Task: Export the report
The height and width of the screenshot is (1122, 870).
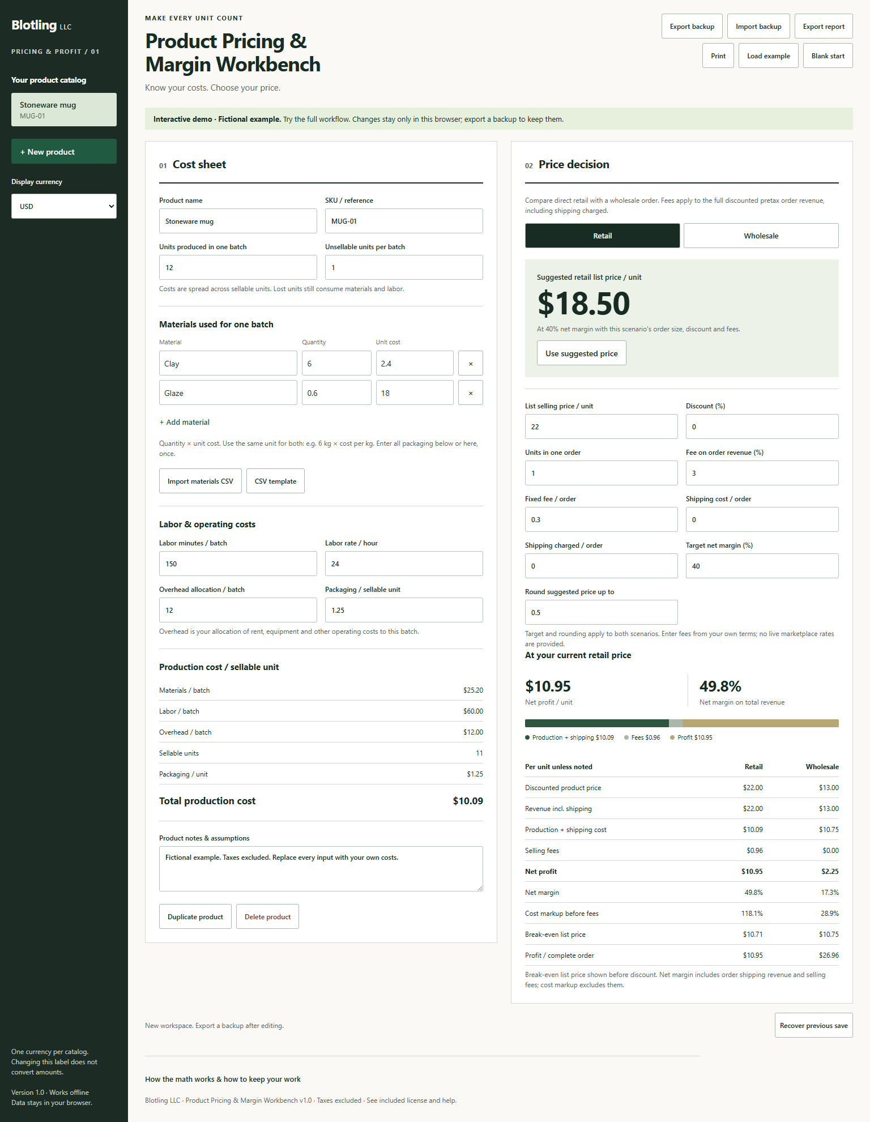Action: point(824,26)
